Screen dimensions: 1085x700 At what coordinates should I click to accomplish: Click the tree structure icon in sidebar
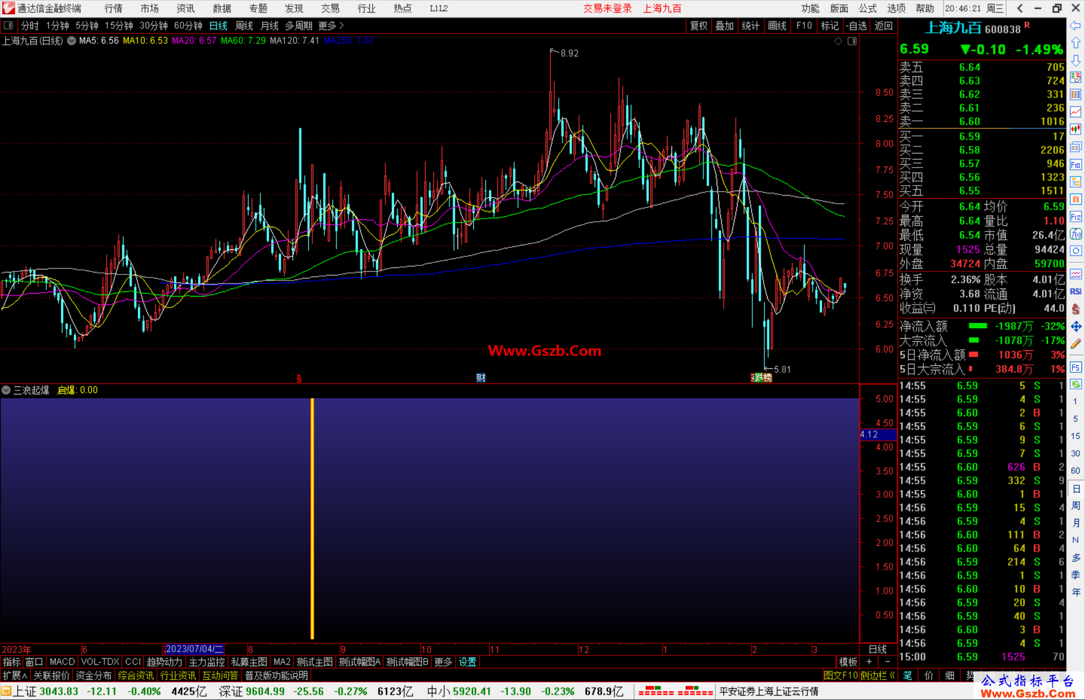1075,182
